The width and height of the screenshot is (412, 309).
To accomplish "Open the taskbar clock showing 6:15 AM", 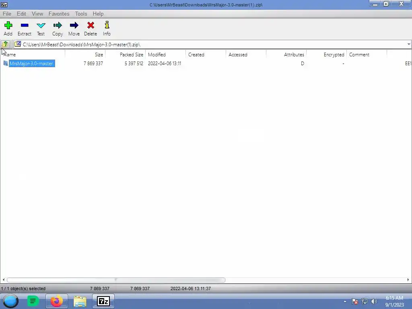I will [x=394, y=301].
